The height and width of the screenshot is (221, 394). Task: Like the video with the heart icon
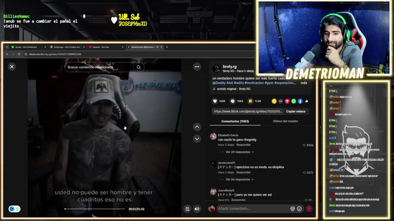click(215, 101)
